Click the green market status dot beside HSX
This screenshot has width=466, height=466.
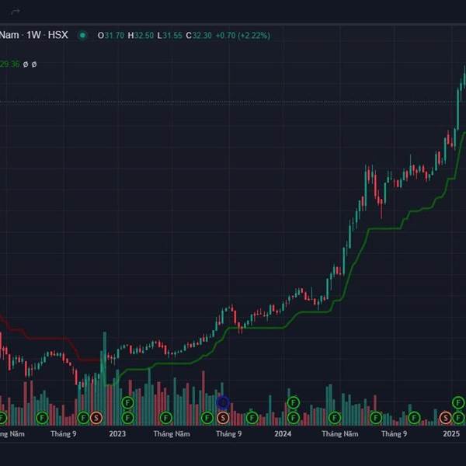pyautogui.click(x=82, y=36)
